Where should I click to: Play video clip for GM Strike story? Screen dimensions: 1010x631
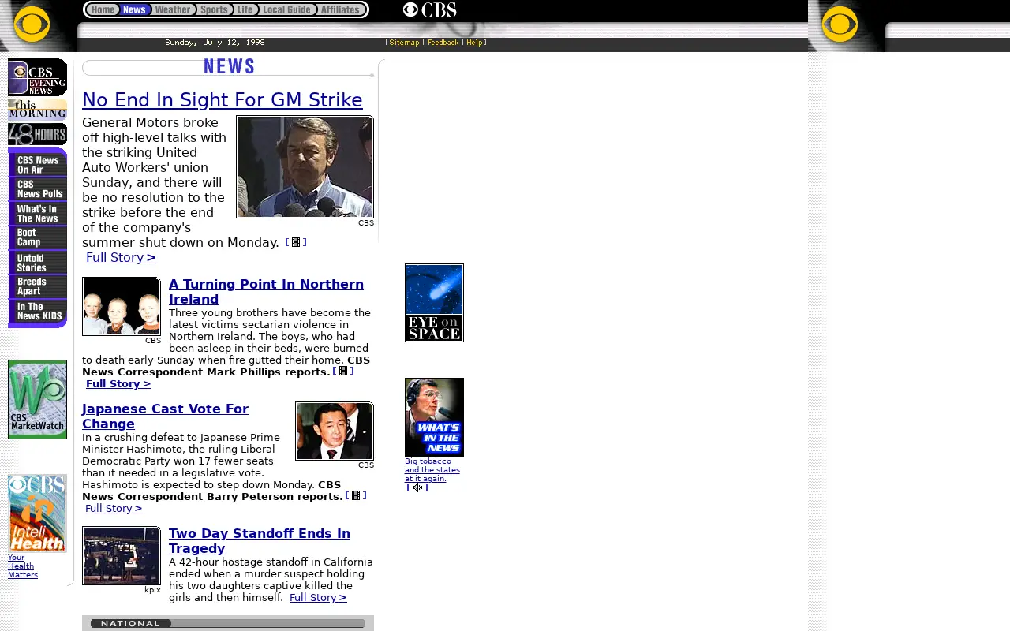click(x=296, y=242)
